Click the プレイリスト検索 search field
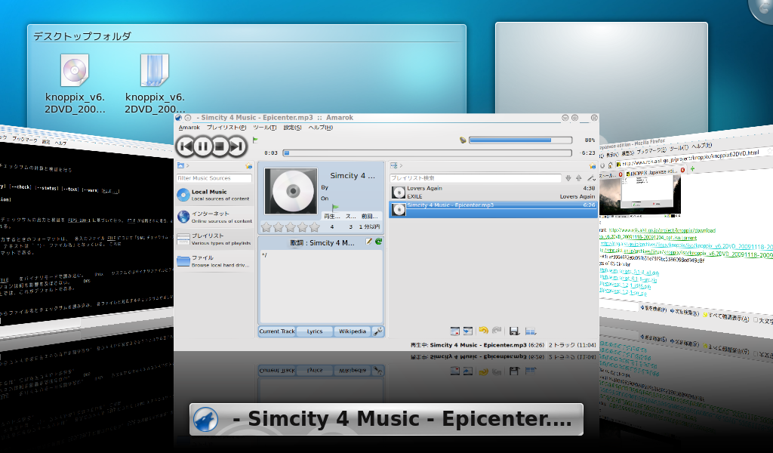This screenshot has width=773, height=453. [x=476, y=178]
